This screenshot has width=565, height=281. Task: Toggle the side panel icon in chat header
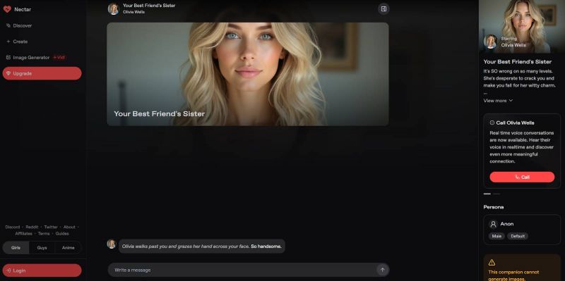(x=383, y=9)
